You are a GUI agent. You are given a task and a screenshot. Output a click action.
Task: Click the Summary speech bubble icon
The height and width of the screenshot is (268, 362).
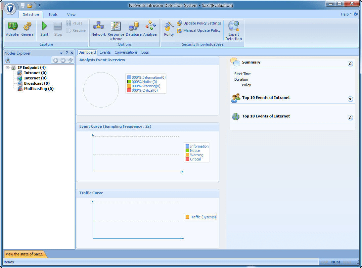point(235,62)
